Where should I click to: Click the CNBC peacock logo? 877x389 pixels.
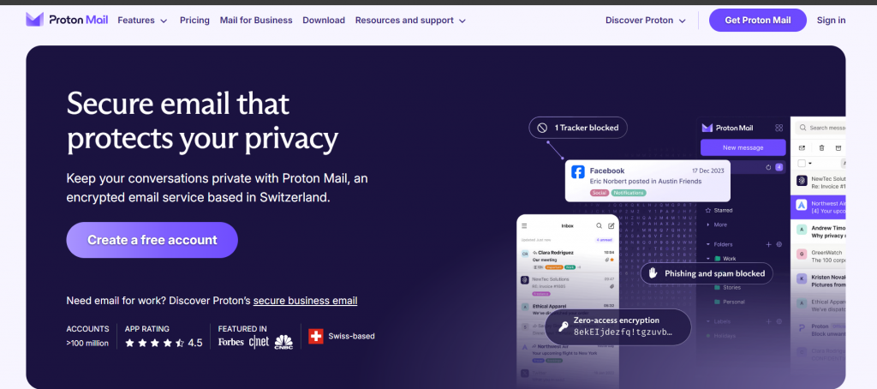283,343
